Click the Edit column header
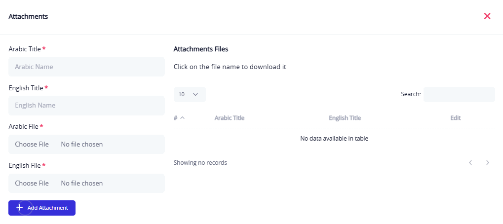The width and height of the screenshot is (503, 224). (456, 118)
